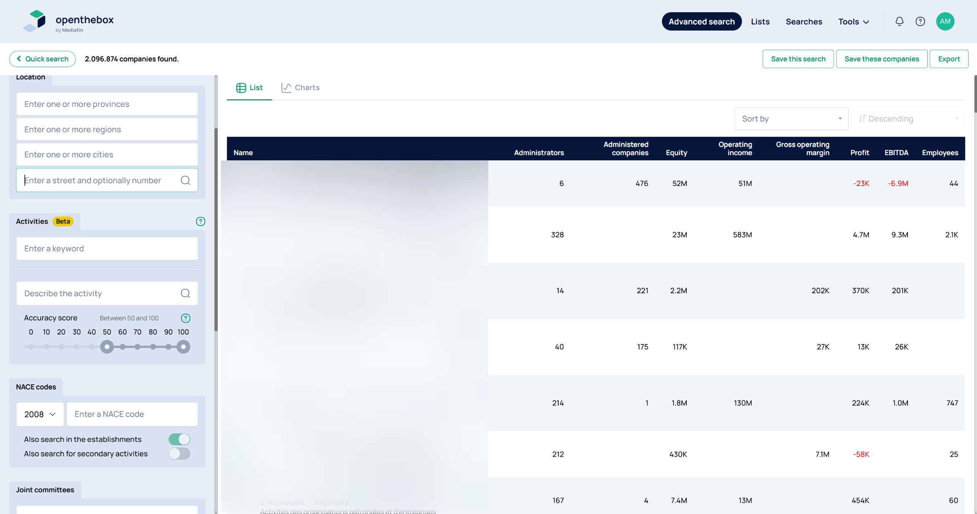The image size is (977, 514).
Task: Click the Enter a keyword field
Action: pyautogui.click(x=107, y=249)
